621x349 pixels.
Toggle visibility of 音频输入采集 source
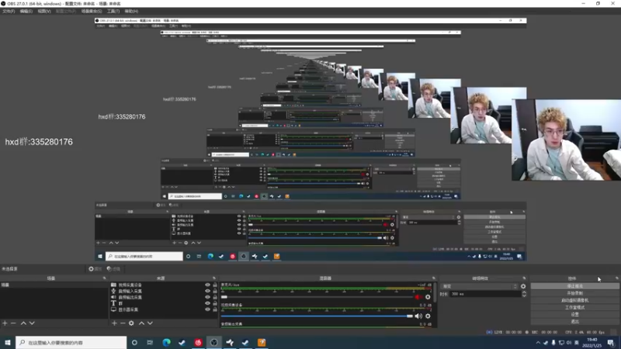(x=207, y=291)
